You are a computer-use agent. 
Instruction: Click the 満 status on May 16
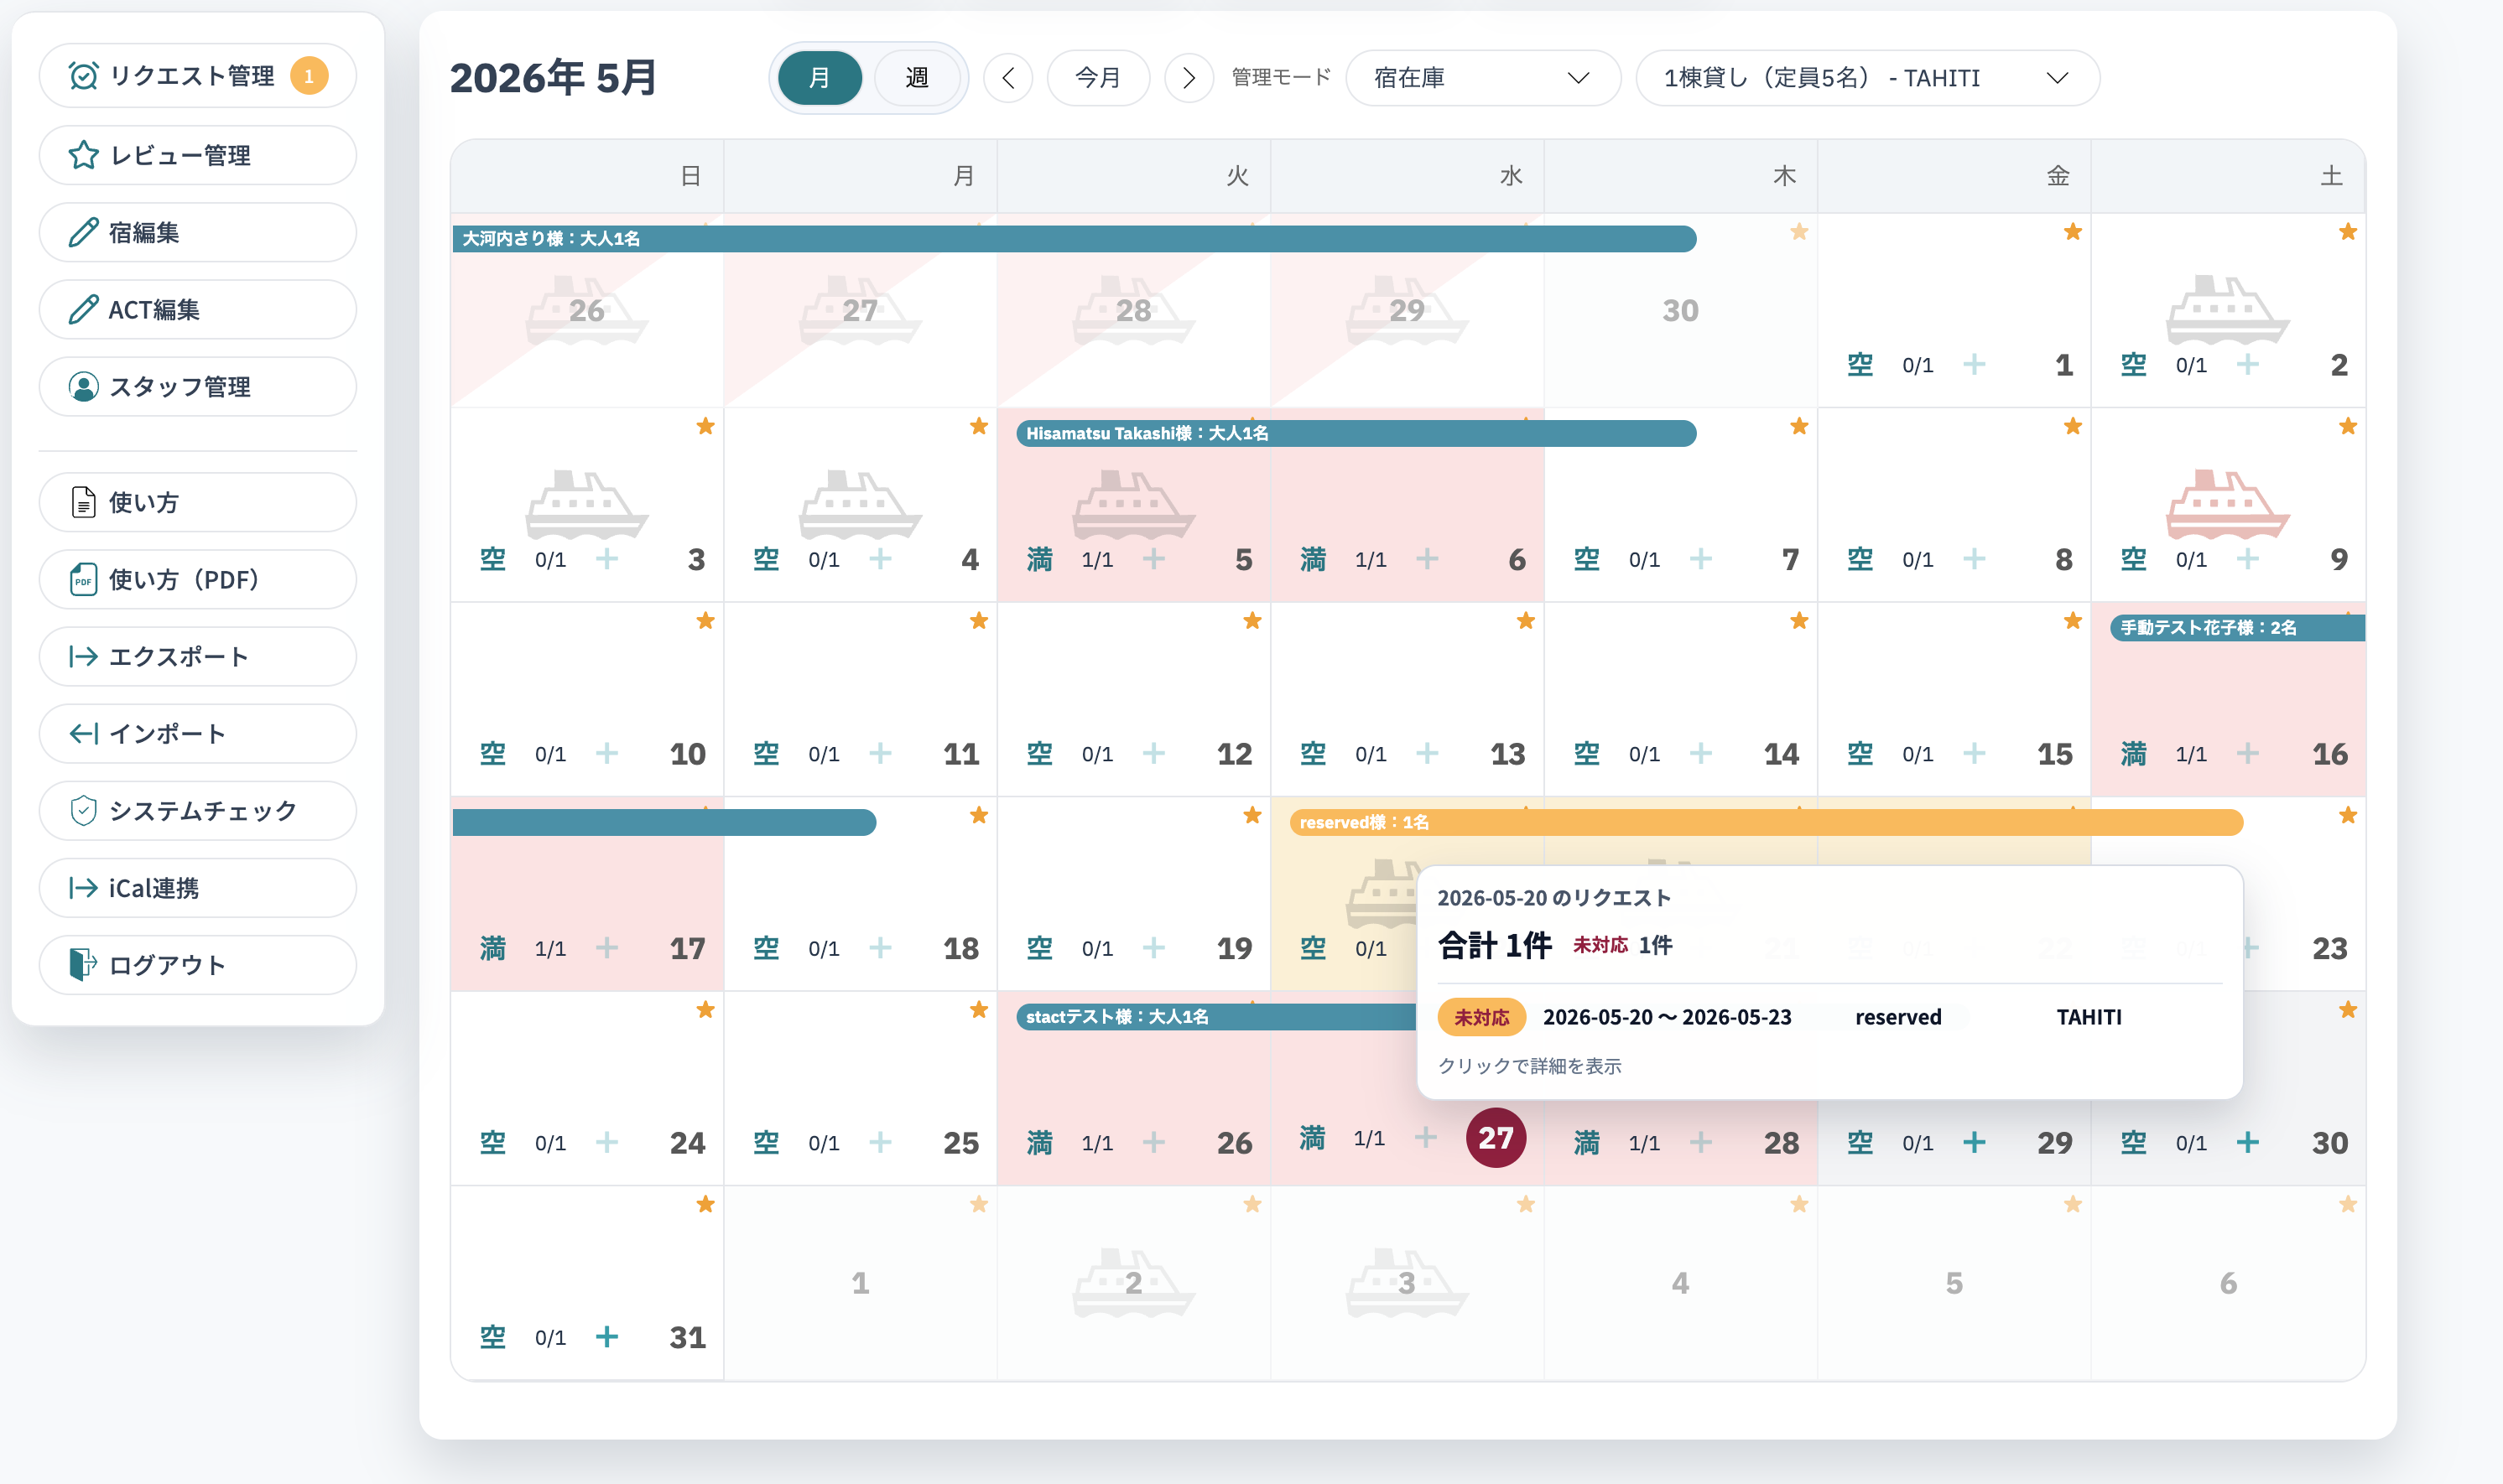tap(2133, 753)
